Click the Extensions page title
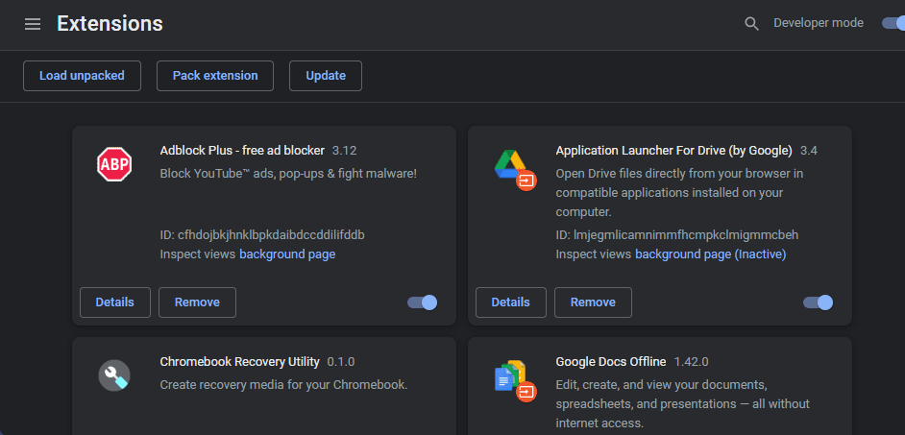 click(x=110, y=24)
